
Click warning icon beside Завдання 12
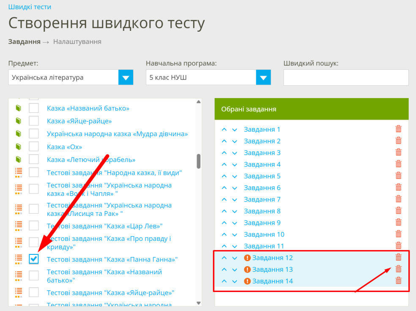click(x=247, y=258)
